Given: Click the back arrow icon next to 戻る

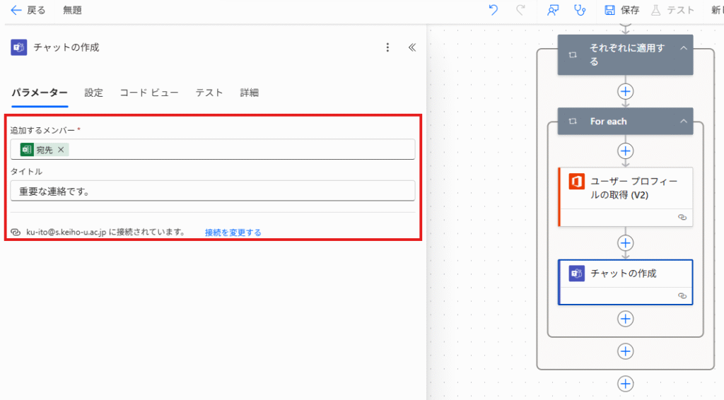Looking at the screenshot, I should point(16,10).
